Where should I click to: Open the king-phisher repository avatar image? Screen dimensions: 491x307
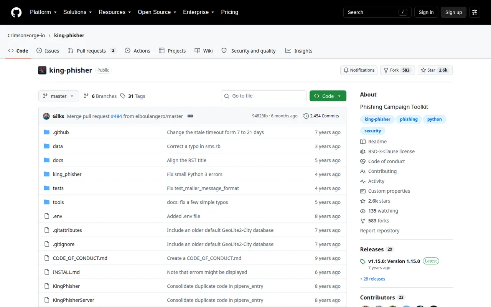coord(42,70)
